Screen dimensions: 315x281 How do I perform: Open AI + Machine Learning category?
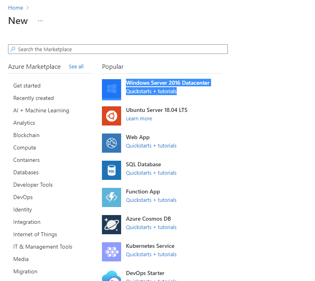point(41,110)
